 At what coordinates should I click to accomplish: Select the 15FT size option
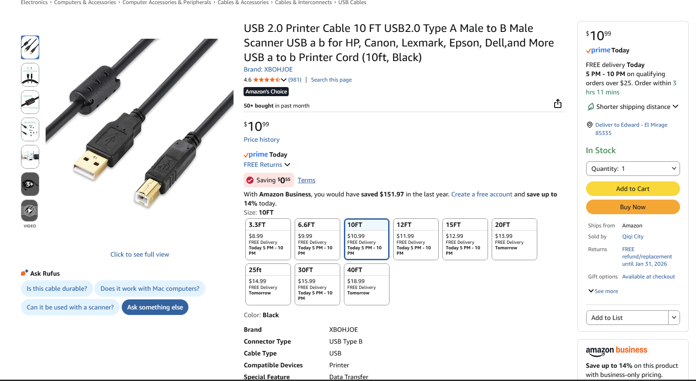[x=465, y=239]
